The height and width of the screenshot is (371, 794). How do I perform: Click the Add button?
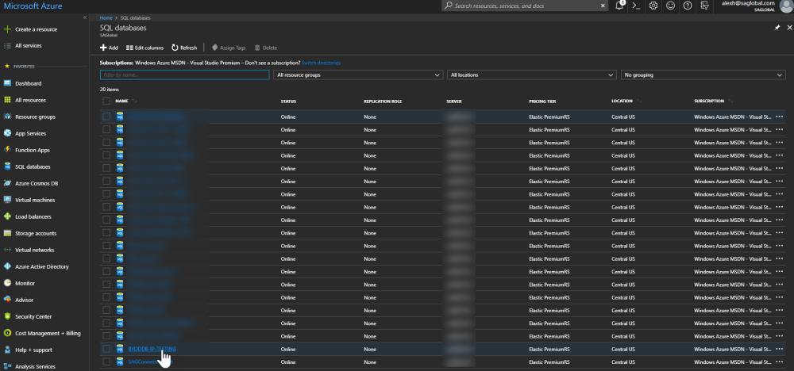109,48
